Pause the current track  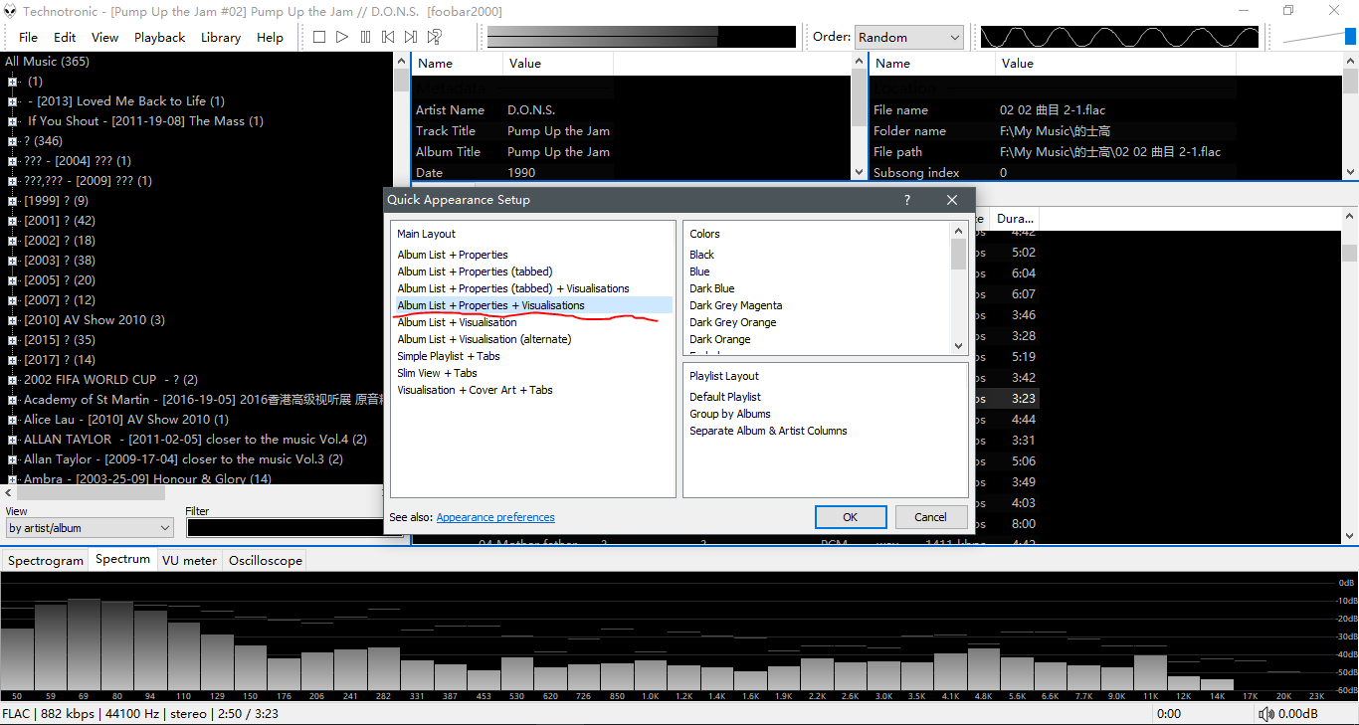(x=365, y=37)
